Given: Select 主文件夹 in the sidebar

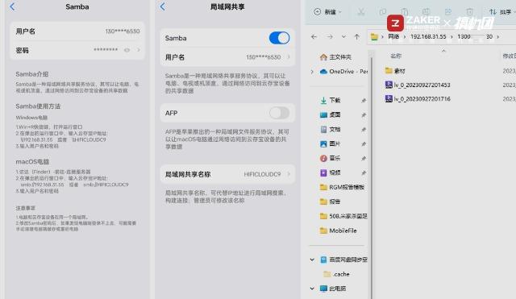Looking at the screenshot, I should point(335,57).
